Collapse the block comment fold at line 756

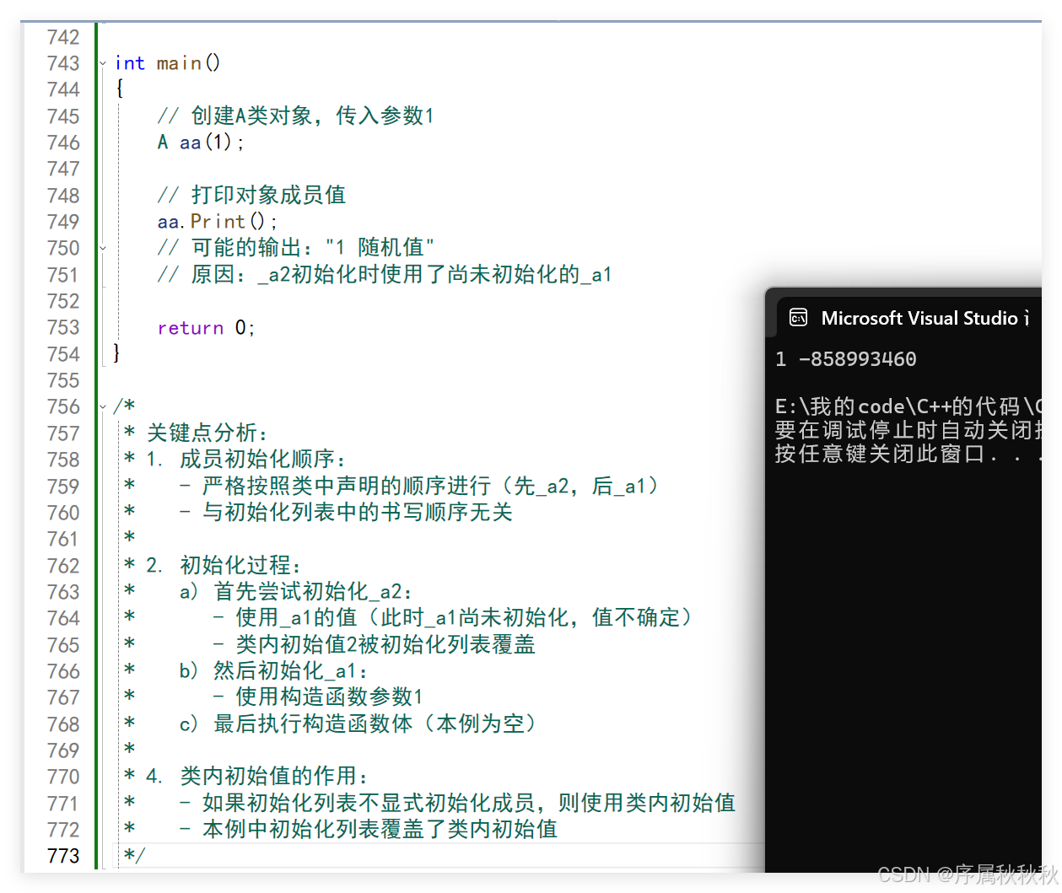coord(103,406)
